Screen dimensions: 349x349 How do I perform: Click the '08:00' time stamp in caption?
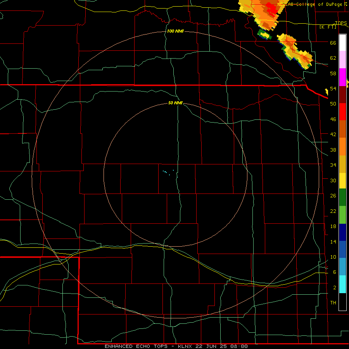point(238,346)
